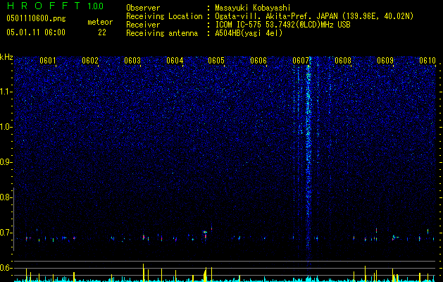
Task: Click the 1.0 kHz axis label
Action: tap(6, 127)
